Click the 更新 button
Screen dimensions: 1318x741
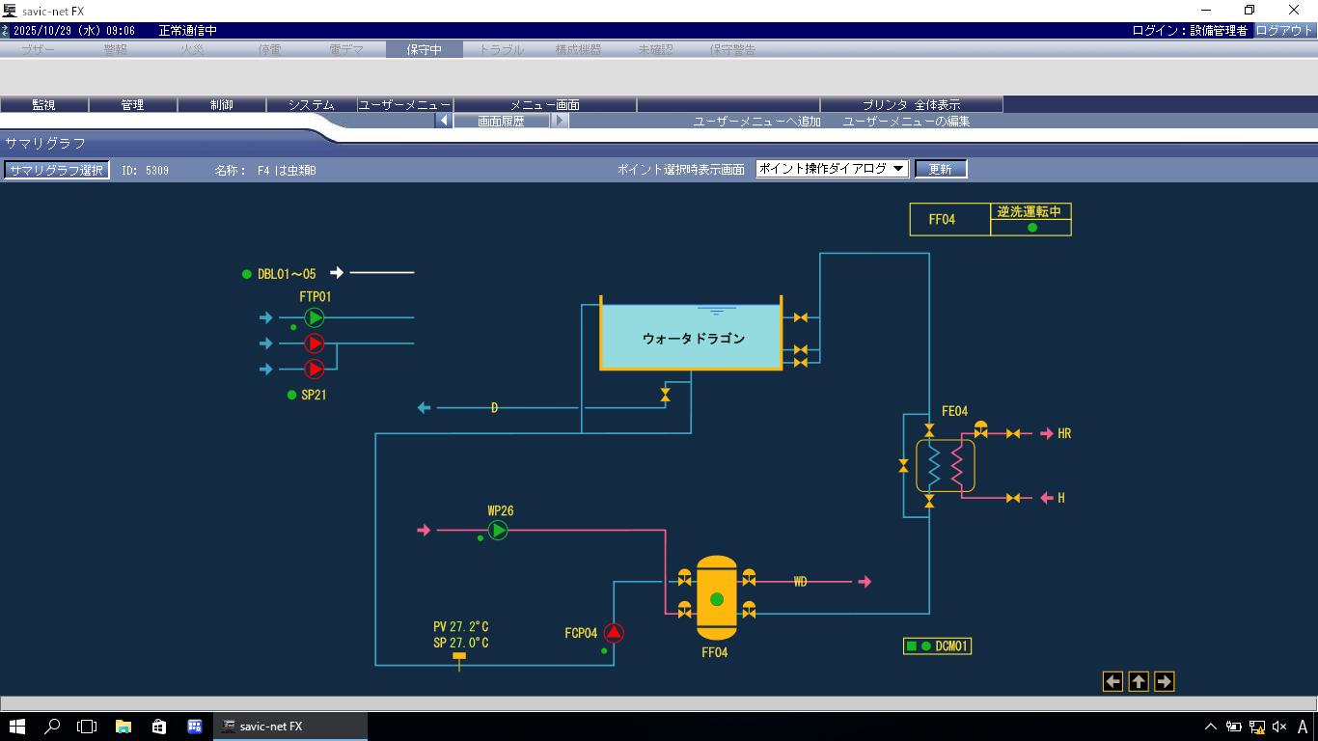[x=940, y=169]
